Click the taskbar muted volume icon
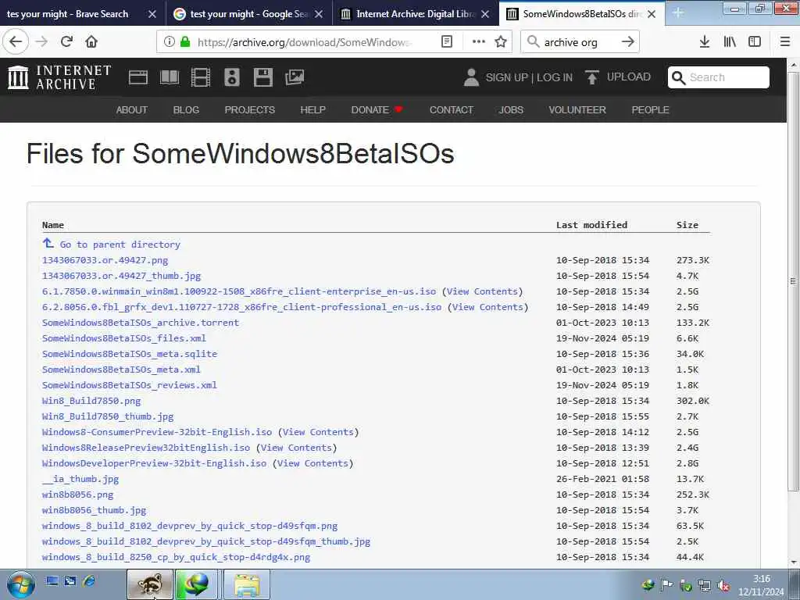800x600 pixels. pos(723,586)
